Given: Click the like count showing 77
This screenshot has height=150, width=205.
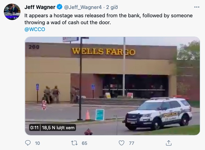Looking at the screenshot, I should coord(131,143).
